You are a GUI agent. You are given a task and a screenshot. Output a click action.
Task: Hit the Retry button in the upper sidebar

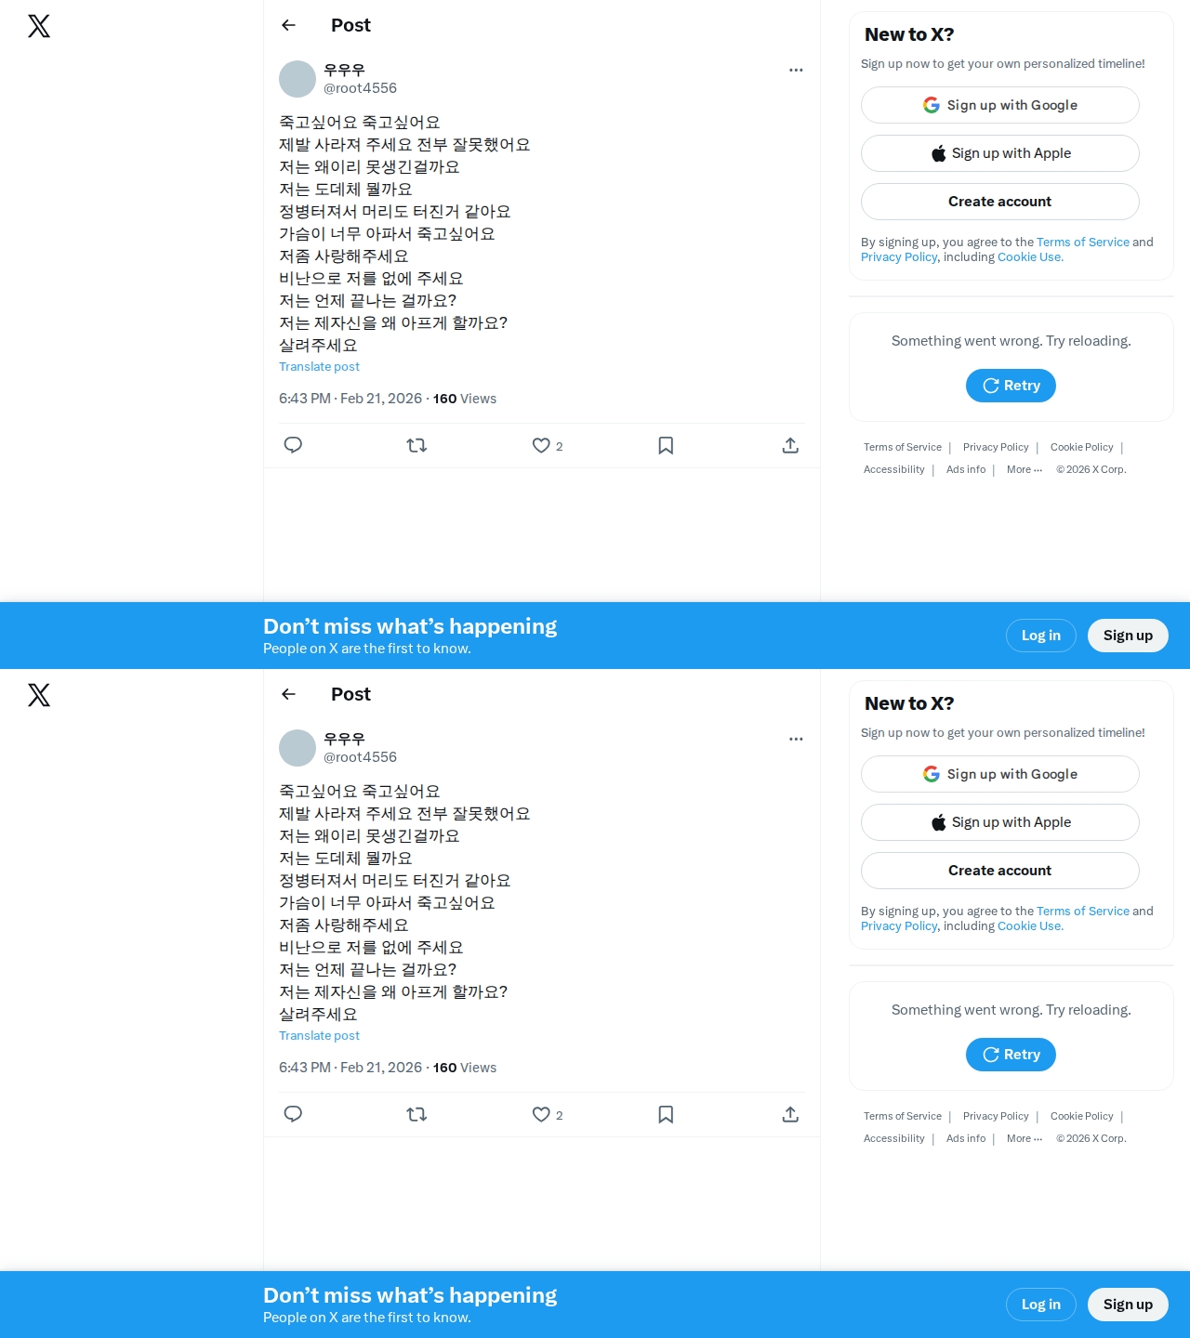pos(1011,386)
